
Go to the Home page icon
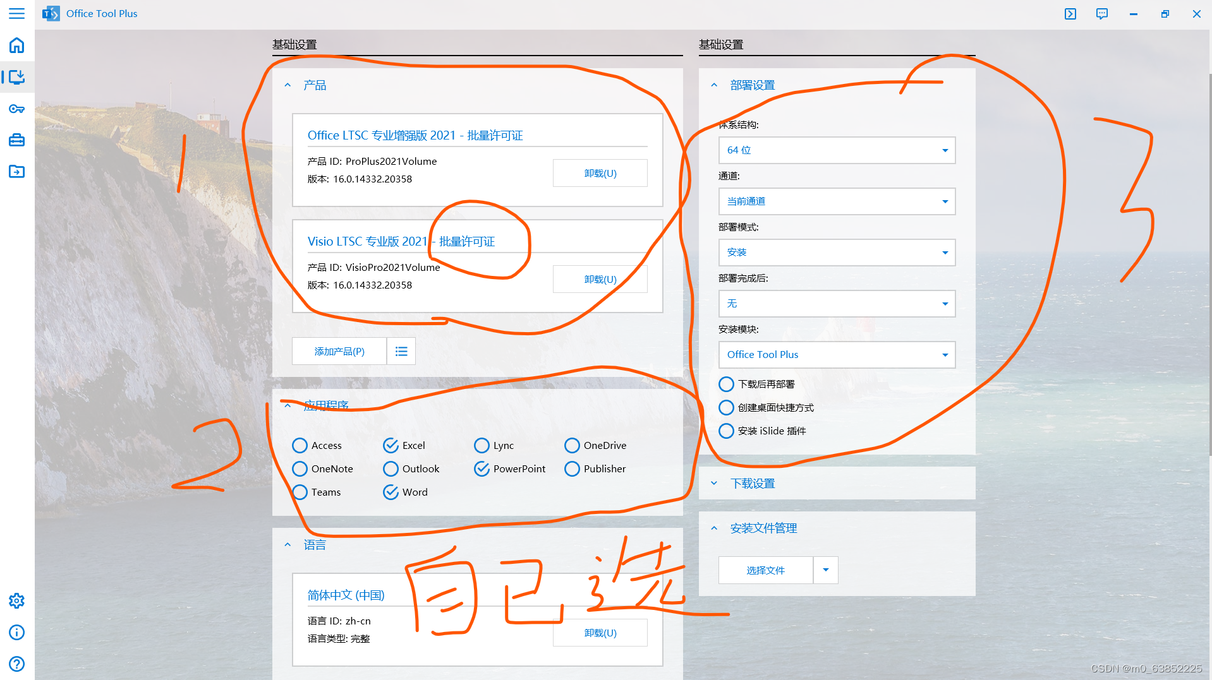(17, 45)
